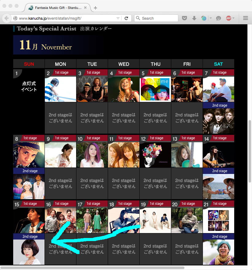The height and width of the screenshot is (270, 252).
Task: Open the Pocket save icon
Action: coord(184,18)
